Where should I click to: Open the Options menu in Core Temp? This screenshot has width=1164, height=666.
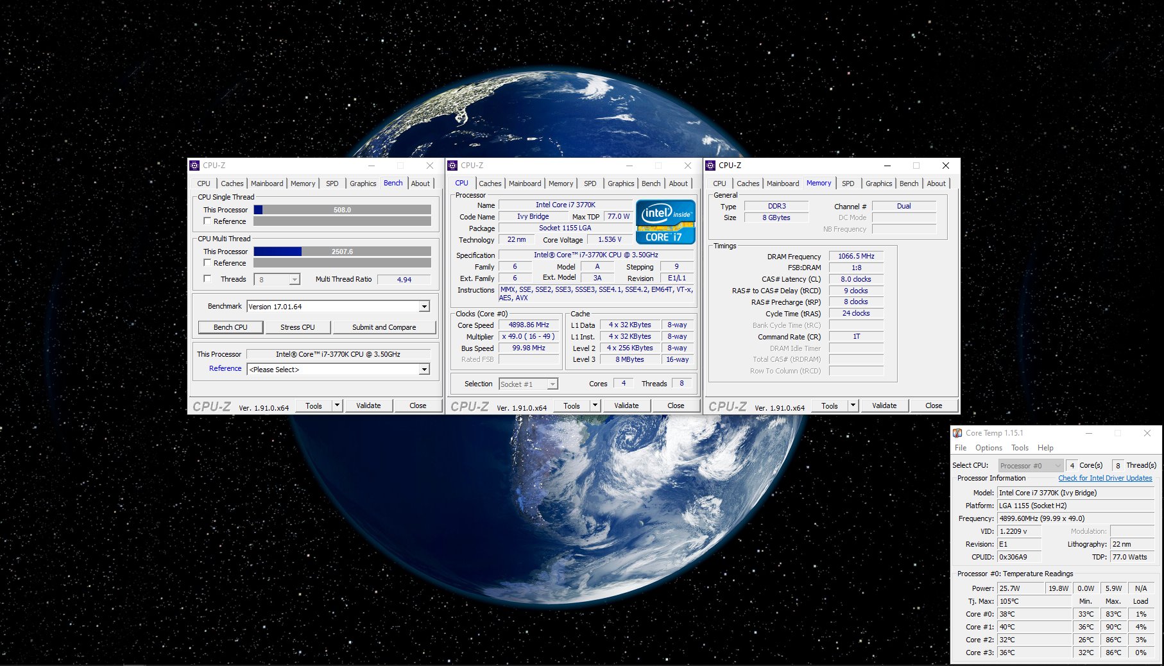(x=988, y=448)
